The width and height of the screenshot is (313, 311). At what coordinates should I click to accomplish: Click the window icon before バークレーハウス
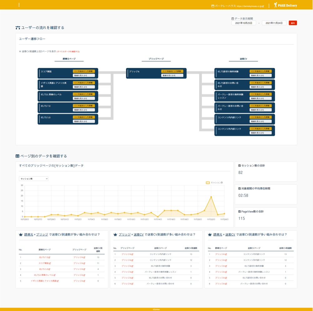(x=213, y=6)
